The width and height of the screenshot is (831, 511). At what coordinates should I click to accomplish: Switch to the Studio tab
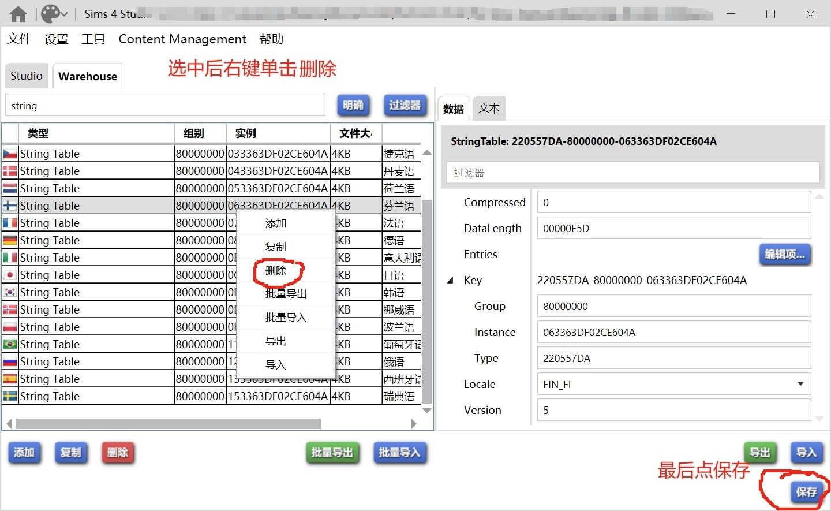[x=27, y=76]
